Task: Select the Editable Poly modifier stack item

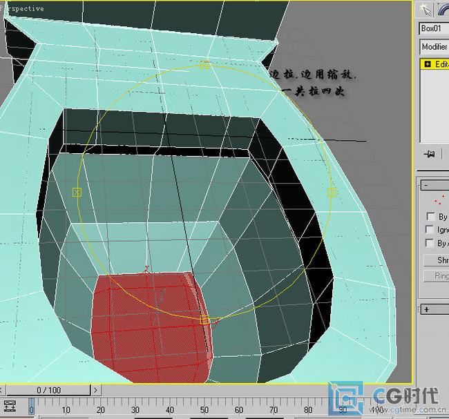Action: click(435, 64)
